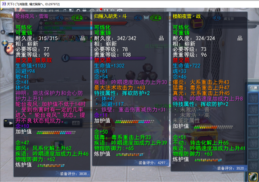Click the camera screenshot icon in top bar
This screenshot has height=182, width=259.
(120, 11)
